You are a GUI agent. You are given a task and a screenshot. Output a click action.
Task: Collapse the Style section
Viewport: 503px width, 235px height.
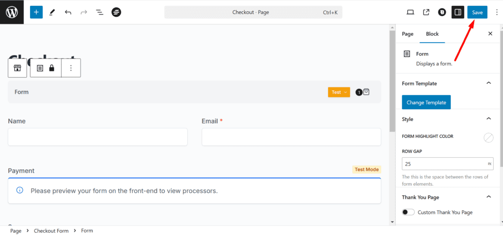click(489, 118)
